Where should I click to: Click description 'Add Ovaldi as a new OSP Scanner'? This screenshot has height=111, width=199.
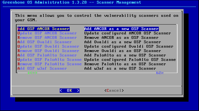(x=122, y=42)
